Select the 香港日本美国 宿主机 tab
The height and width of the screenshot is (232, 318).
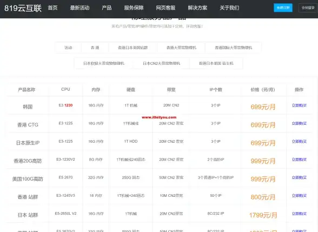[216, 63]
